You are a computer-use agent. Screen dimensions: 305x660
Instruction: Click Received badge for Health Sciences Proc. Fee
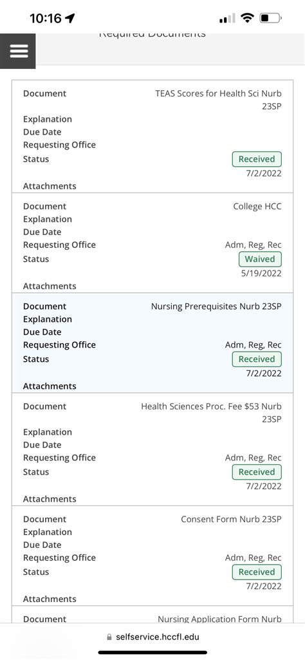257,472
